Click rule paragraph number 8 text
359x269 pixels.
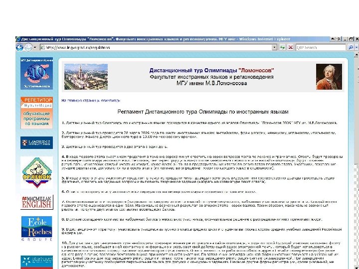(192, 219)
